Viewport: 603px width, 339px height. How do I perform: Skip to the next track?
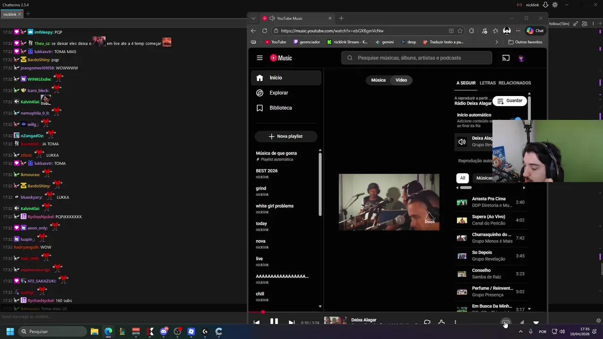[x=292, y=323]
